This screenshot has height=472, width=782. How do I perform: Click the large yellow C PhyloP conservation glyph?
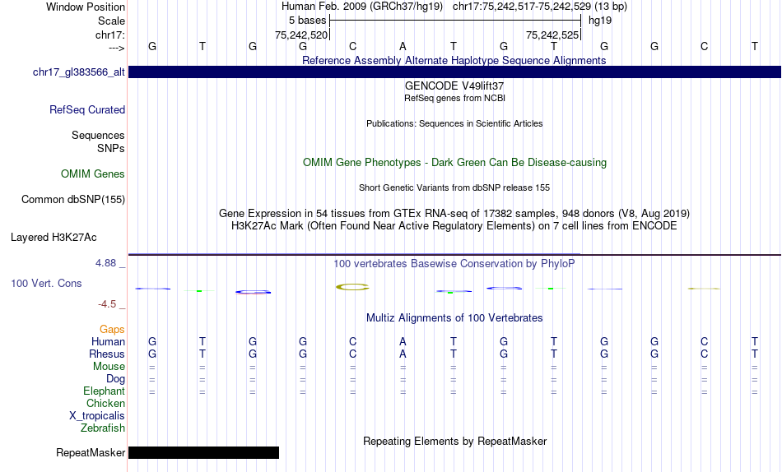pyautogui.click(x=352, y=287)
